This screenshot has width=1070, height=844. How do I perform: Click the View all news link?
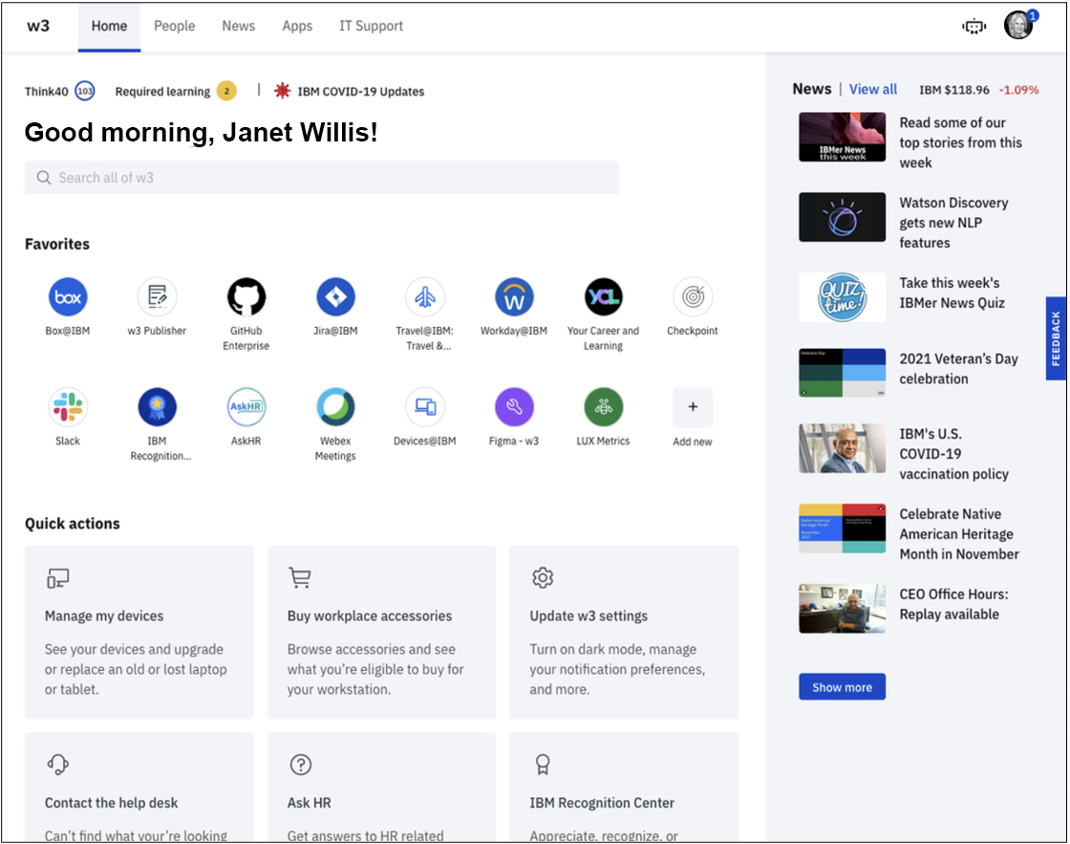[x=873, y=90]
